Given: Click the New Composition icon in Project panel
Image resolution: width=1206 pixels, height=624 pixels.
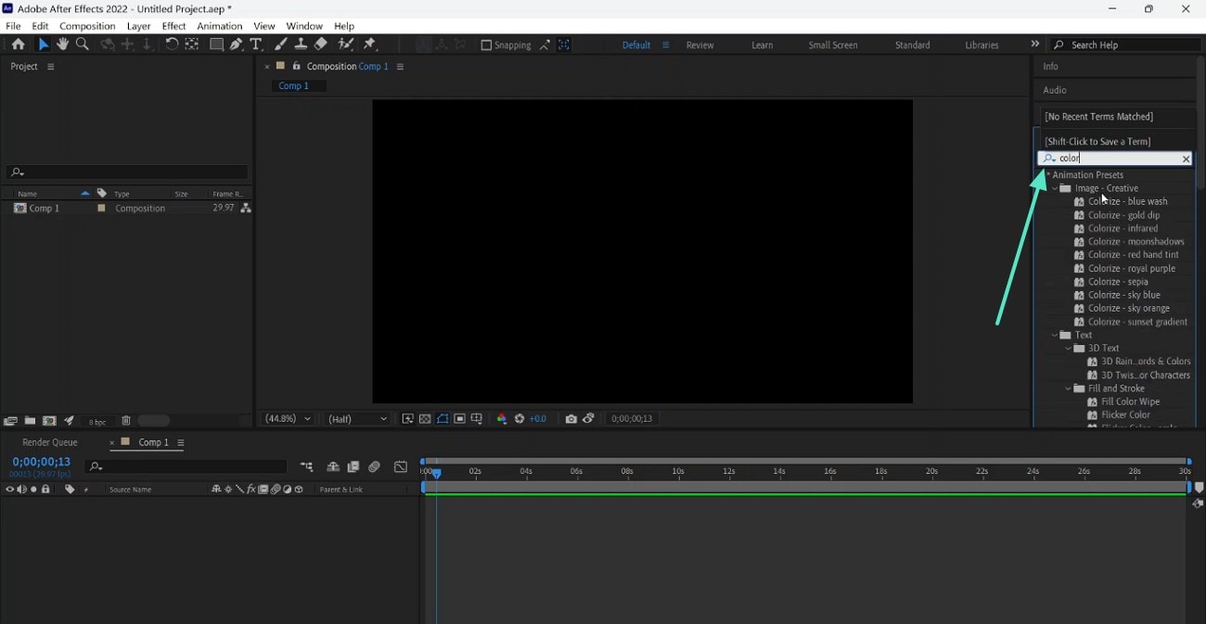Looking at the screenshot, I should [49, 421].
